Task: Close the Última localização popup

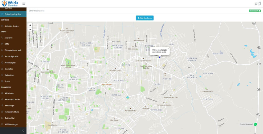Action: [168, 48]
